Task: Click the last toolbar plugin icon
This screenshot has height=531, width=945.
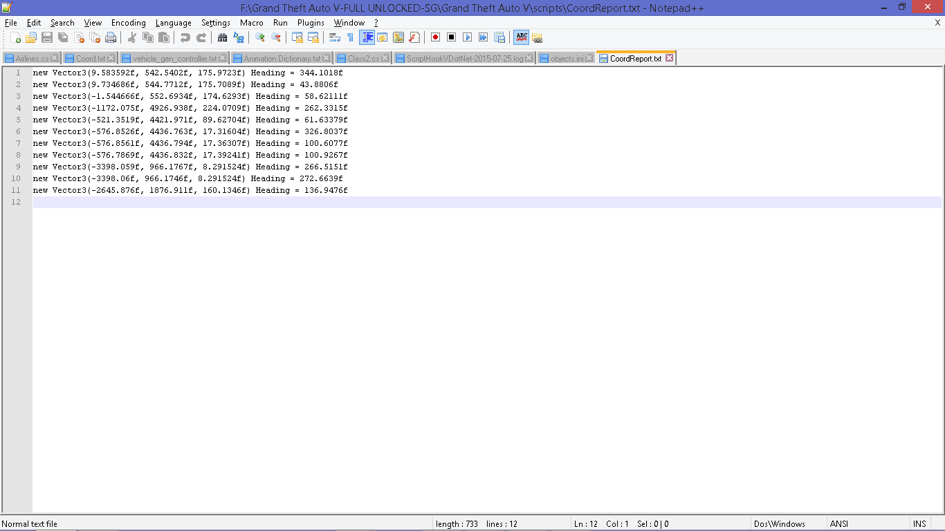Action: point(538,37)
